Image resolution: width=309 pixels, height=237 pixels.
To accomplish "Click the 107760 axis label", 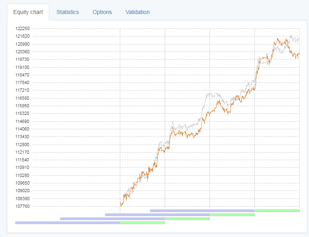I will (22, 206).
